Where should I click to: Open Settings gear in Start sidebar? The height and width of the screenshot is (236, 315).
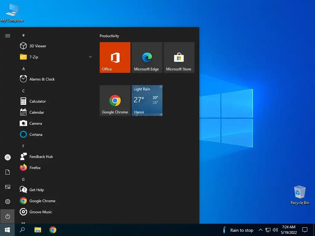tap(8, 202)
